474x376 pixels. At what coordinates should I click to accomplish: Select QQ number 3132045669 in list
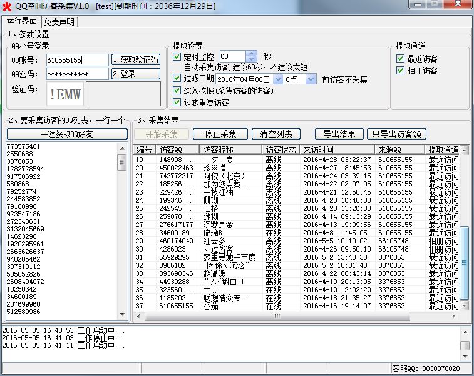(26, 229)
